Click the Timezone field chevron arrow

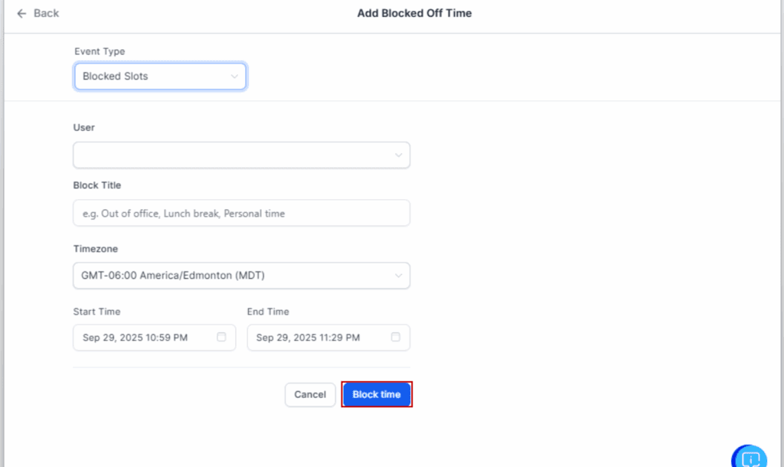(398, 276)
